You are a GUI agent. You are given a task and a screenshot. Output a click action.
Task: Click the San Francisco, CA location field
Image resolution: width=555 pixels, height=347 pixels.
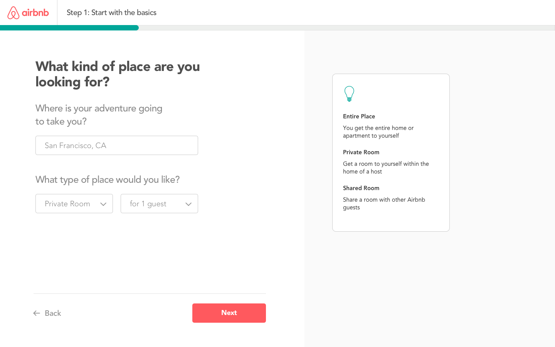point(117,145)
